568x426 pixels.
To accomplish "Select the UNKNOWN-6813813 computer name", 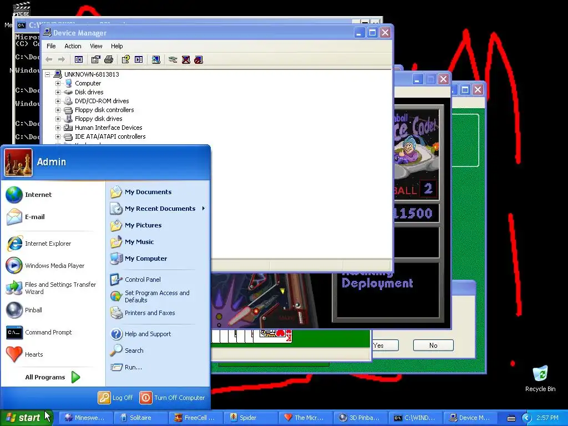I will [92, 74].
